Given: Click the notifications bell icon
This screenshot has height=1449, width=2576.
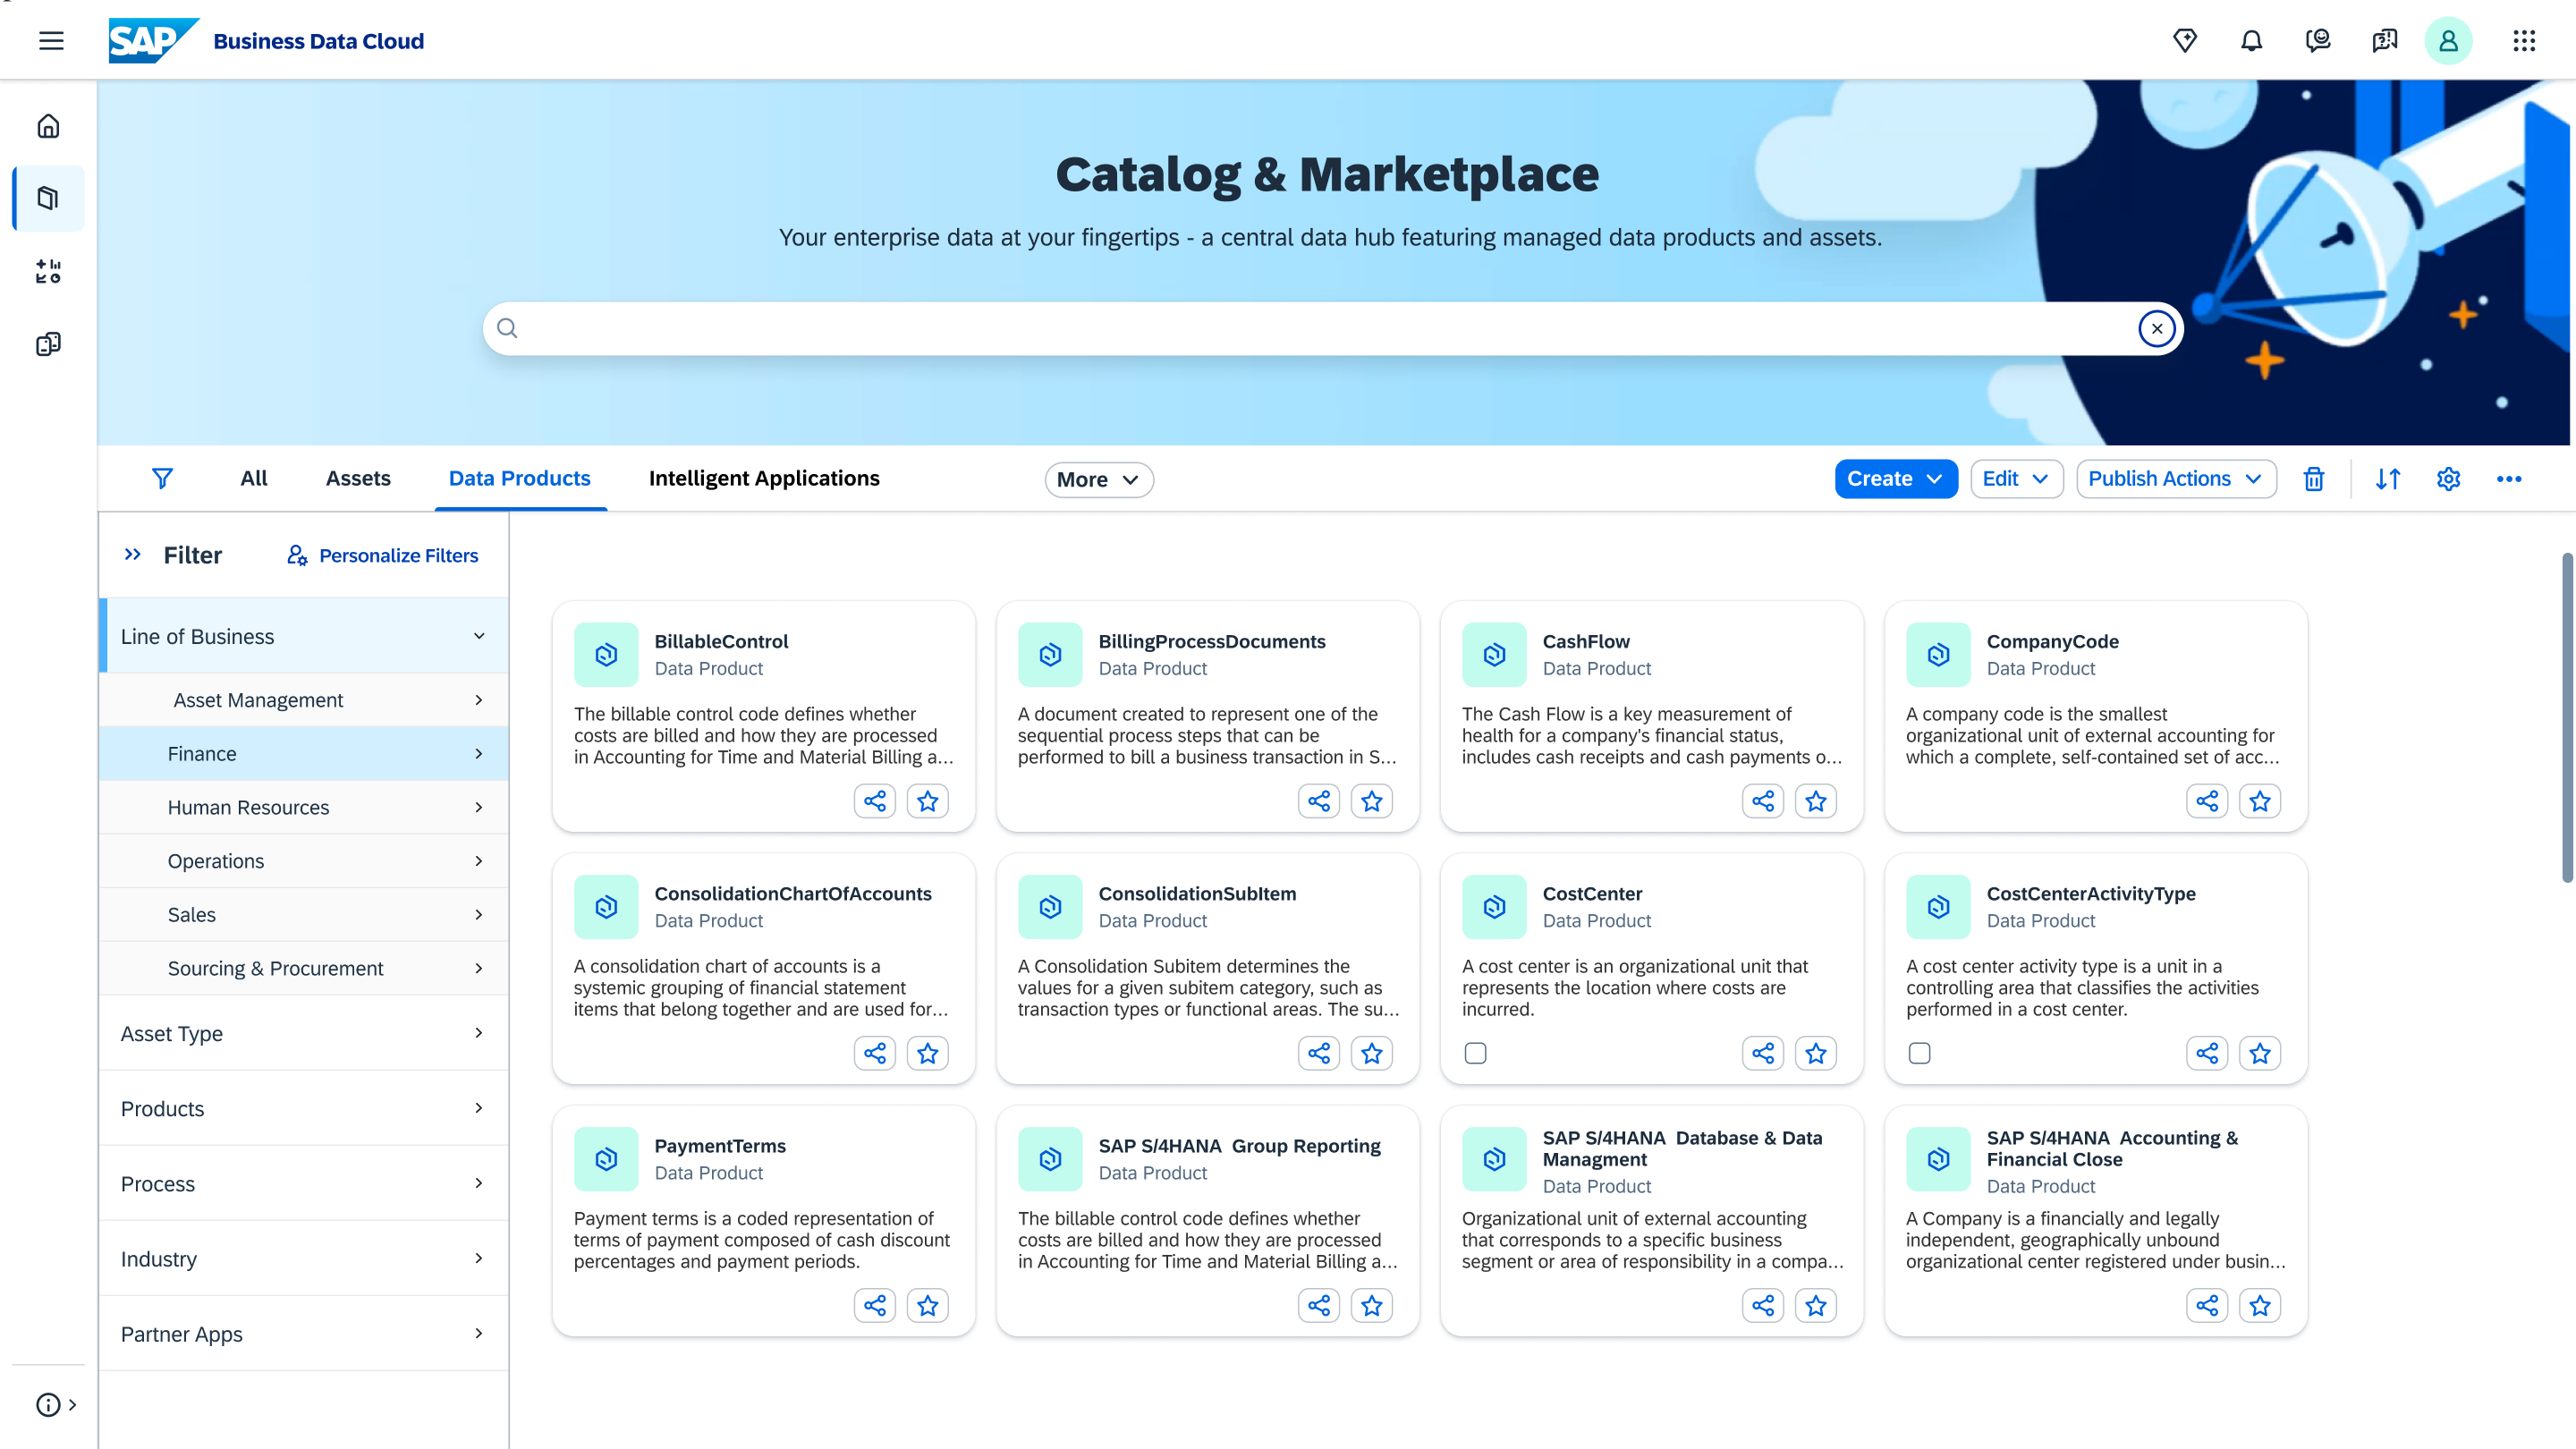Looking at the screenshot, I should point(2251,41).
